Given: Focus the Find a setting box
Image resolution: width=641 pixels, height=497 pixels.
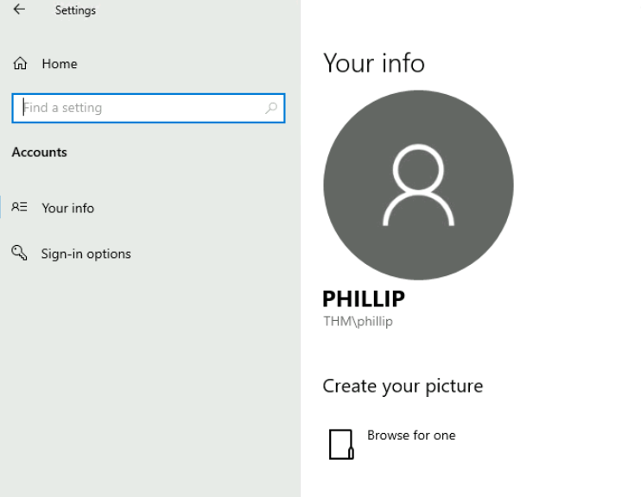Looking at the screenshot, I should (149, 108).
